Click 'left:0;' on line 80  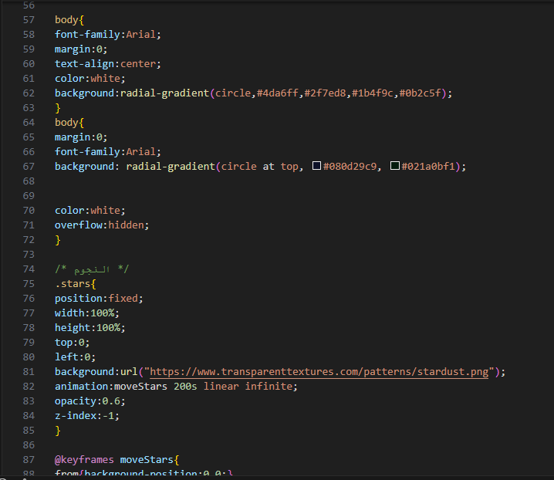tap(75, 357)
